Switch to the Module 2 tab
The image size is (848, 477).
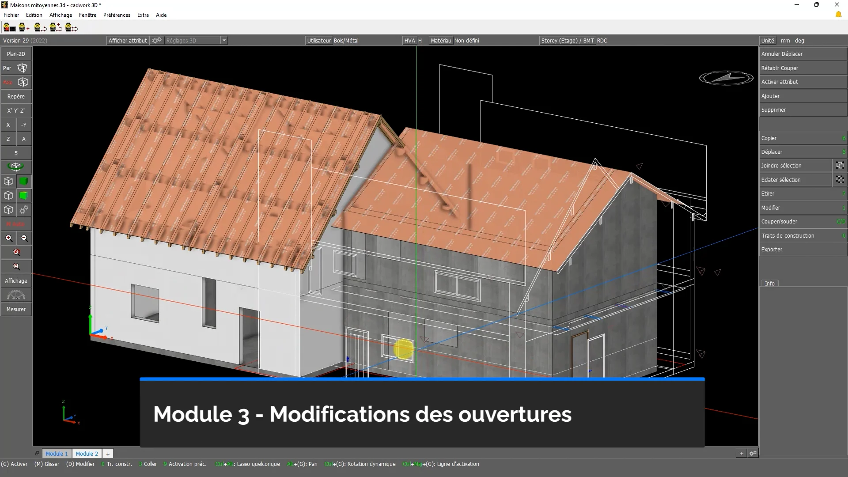[x=87, y=454]
